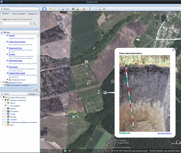Start recording a tour
The width and height of the screenshot is (181, 153).
67,9
